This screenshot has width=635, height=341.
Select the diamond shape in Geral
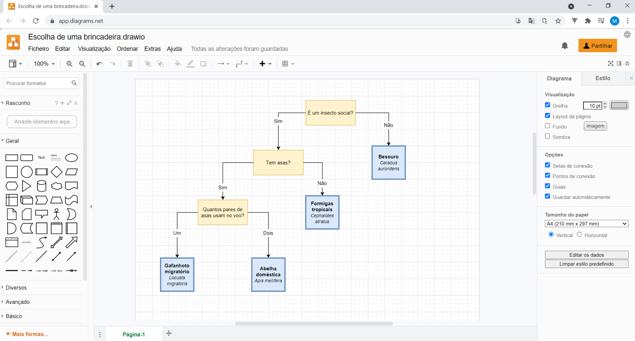(x=57, y=172)
